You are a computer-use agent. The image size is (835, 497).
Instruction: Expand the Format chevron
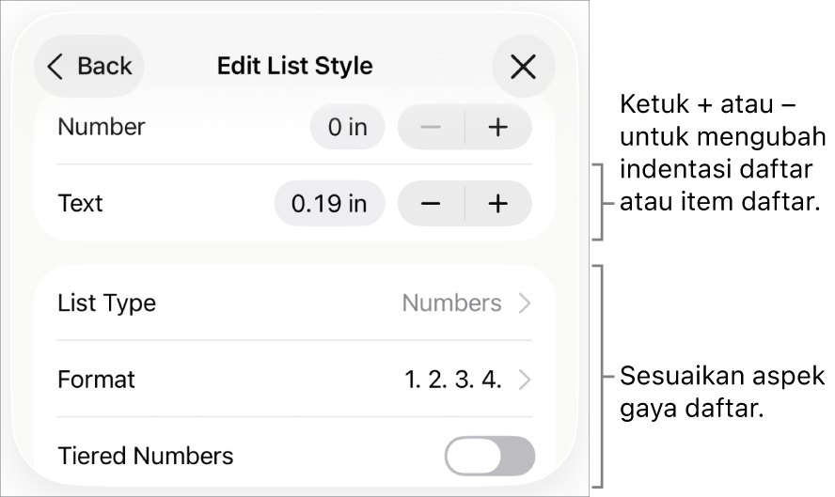point(525,380)
